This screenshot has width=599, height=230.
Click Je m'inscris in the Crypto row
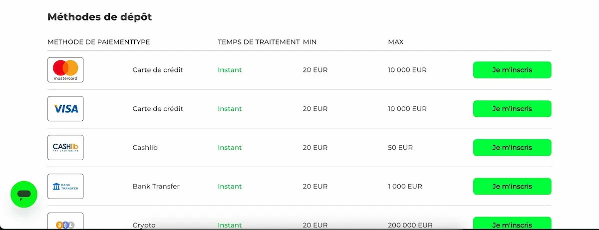click(512, 225)
